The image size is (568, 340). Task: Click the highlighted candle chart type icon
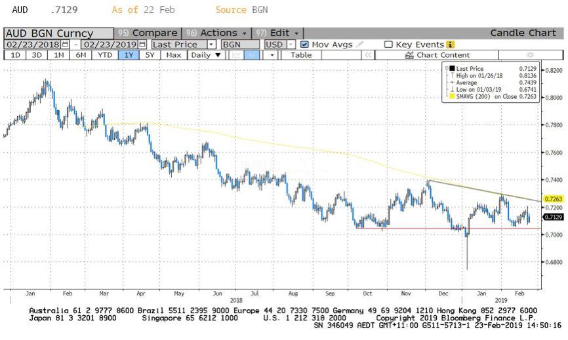pyautogui.click(x=251, y=55)
